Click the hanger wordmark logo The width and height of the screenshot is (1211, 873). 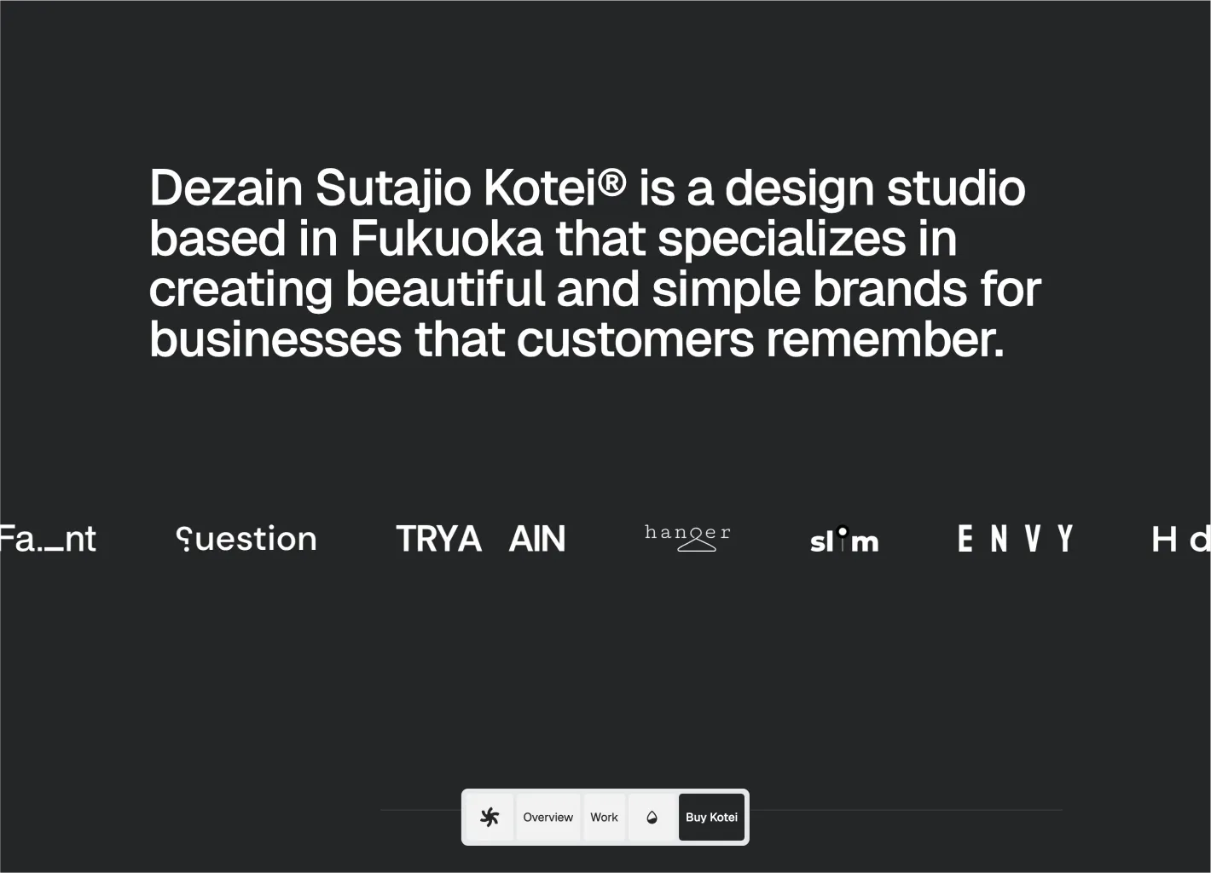687,538
